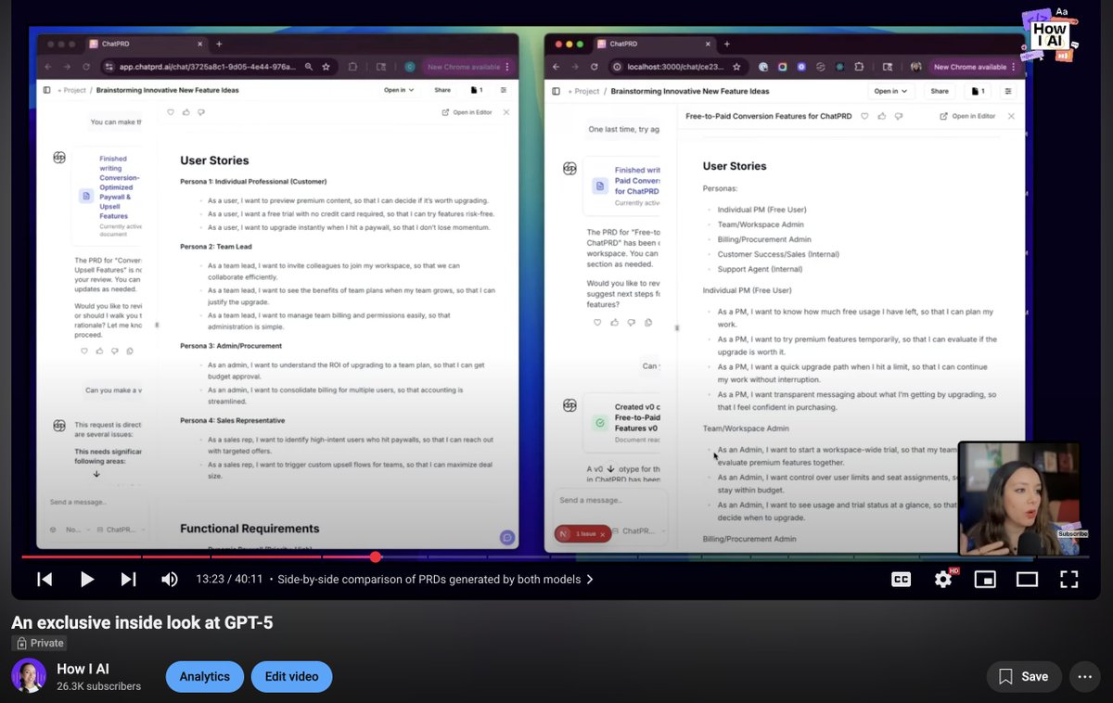Image resolution: width=1113 pixels, height=703 pixels.
Task: Go back in right browser window
Action: click(556, 67)
